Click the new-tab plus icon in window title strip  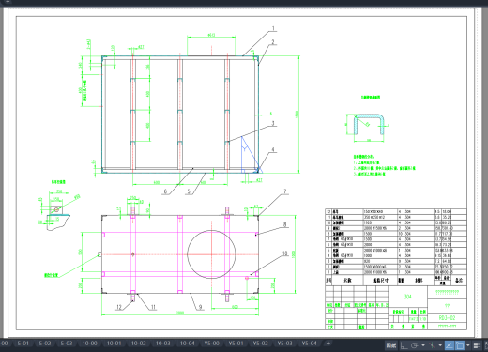point(8,2)
